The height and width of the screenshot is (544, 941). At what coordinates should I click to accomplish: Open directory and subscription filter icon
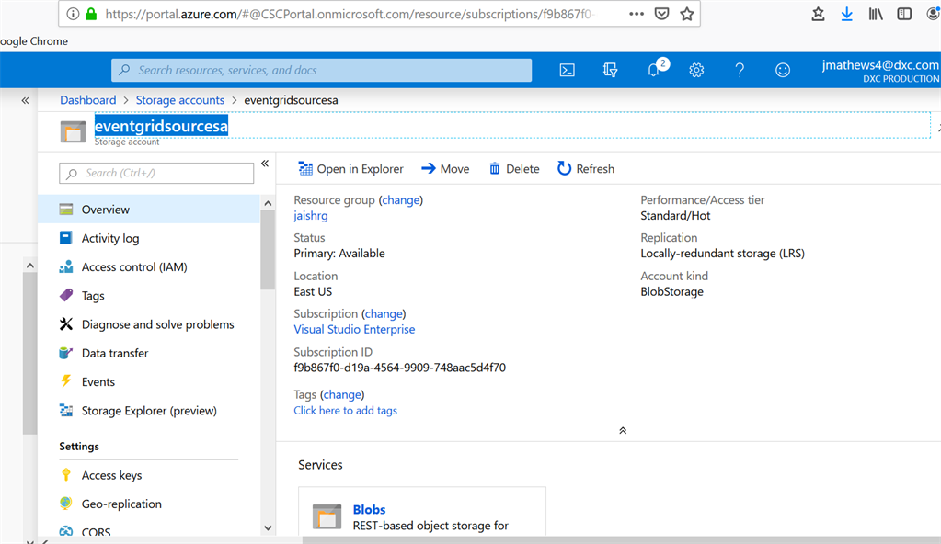point(611,70)
